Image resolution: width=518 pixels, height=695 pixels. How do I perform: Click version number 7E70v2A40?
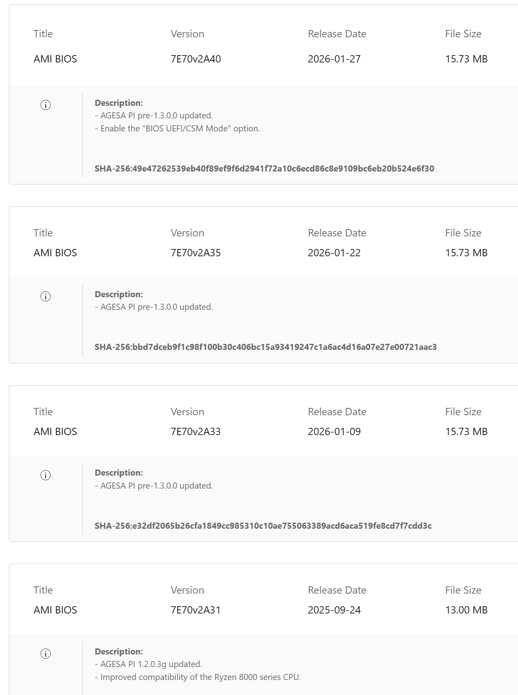pos(196,59)
